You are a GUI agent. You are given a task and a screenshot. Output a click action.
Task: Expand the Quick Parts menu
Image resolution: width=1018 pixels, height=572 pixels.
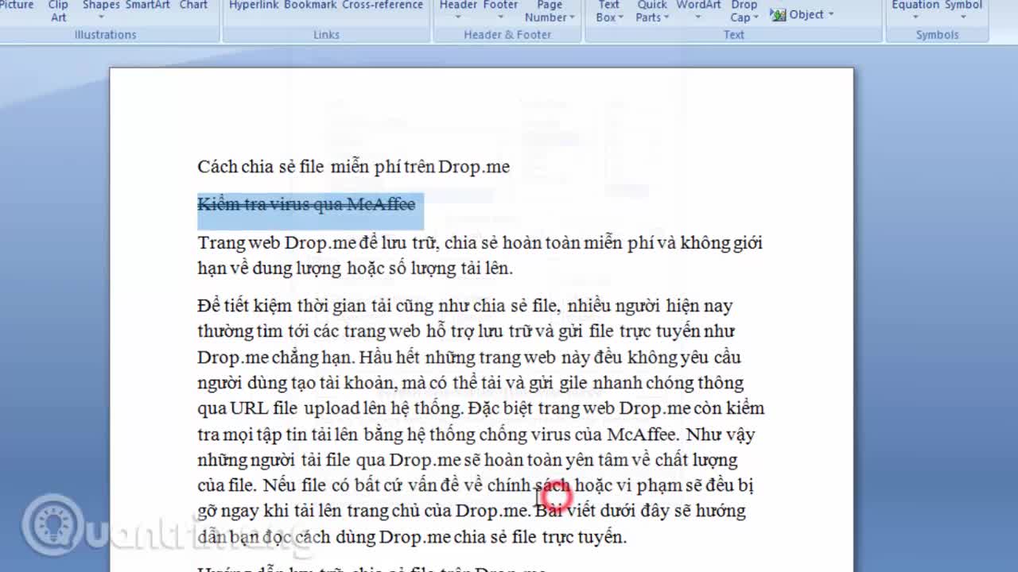pos(652,11)
